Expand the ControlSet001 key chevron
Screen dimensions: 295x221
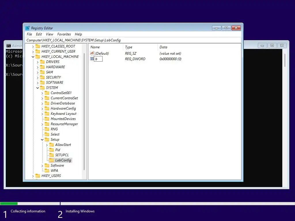tap(42, 93)
